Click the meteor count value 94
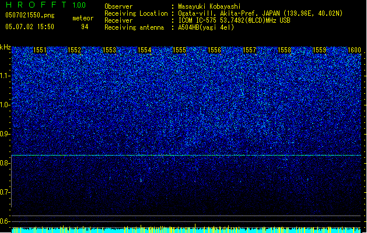Image resolution: width=367 pixels, height=233 pixels. [85, 27]
